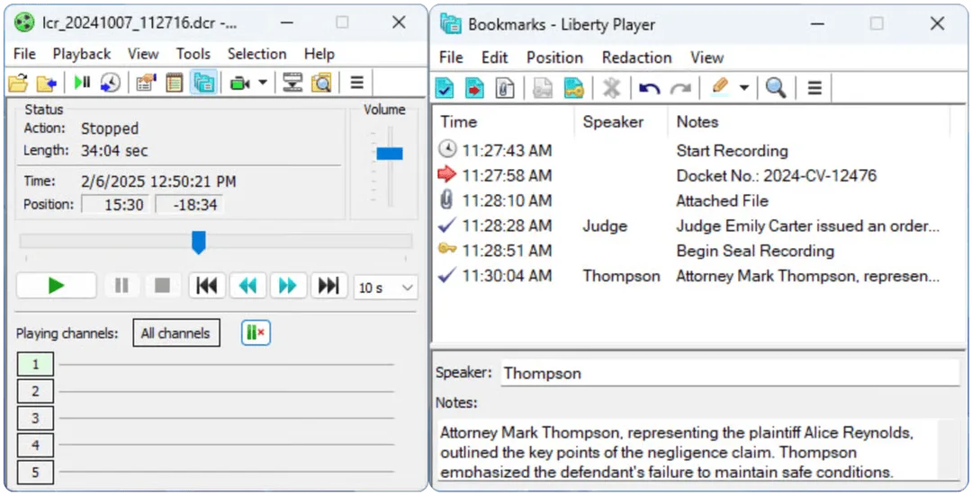Click the playback position slider thumb
972x496 pixels.
click(198, 242)
